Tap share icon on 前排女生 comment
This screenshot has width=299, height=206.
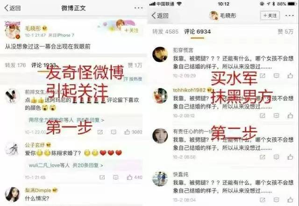click(100, 132)
